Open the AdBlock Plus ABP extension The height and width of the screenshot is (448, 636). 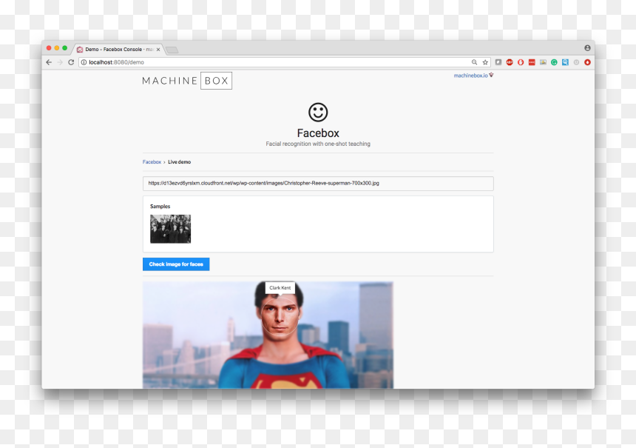click(510, 62)
